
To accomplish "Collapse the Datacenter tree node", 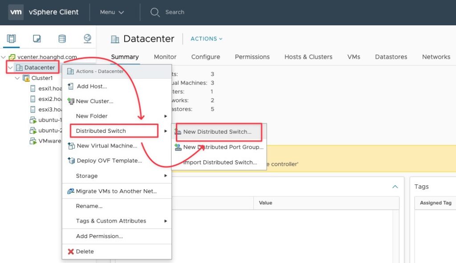I will 10,68.
